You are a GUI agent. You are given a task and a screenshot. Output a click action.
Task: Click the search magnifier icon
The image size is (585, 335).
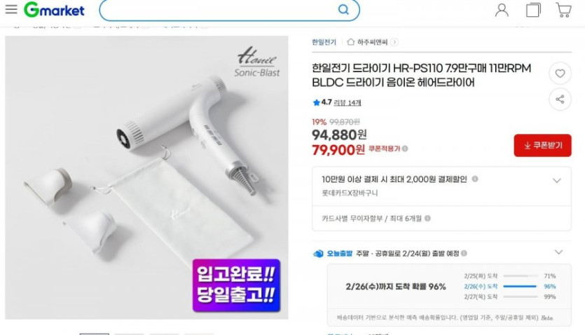[343, 10]
